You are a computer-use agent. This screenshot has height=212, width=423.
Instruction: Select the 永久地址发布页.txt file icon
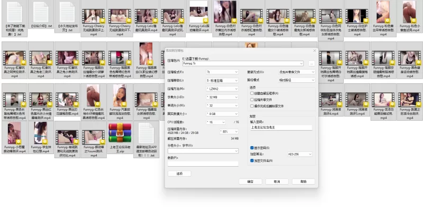(67, 12)
